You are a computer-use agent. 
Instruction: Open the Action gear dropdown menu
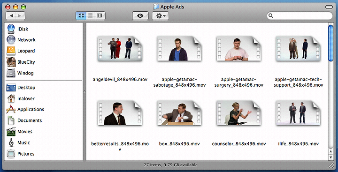click(161, 16)
